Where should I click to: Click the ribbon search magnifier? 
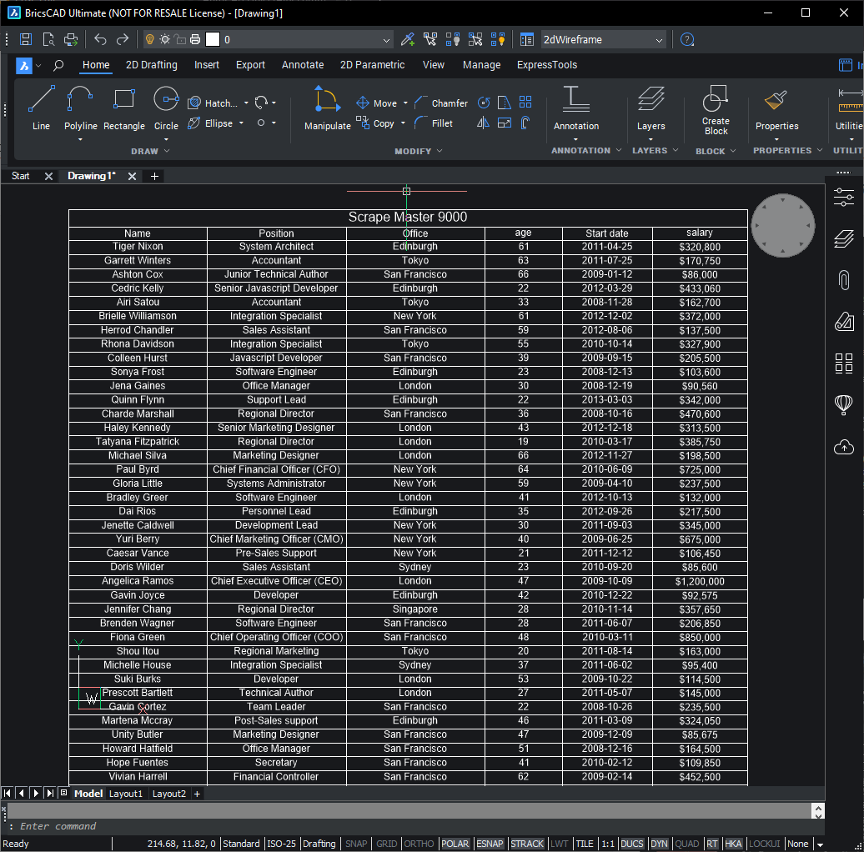58,66
